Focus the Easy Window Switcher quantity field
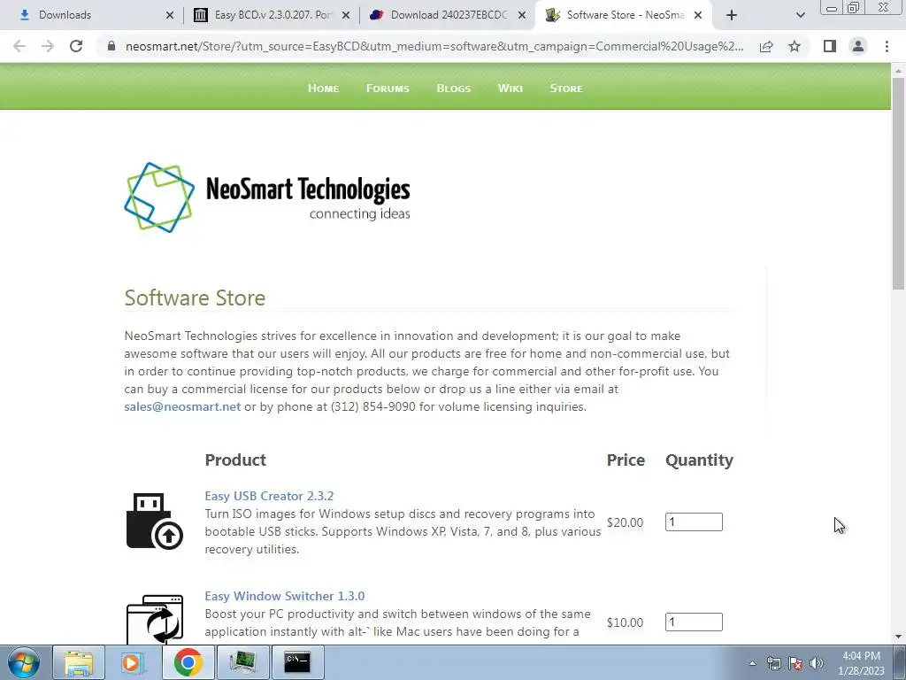 pos(694,622)
